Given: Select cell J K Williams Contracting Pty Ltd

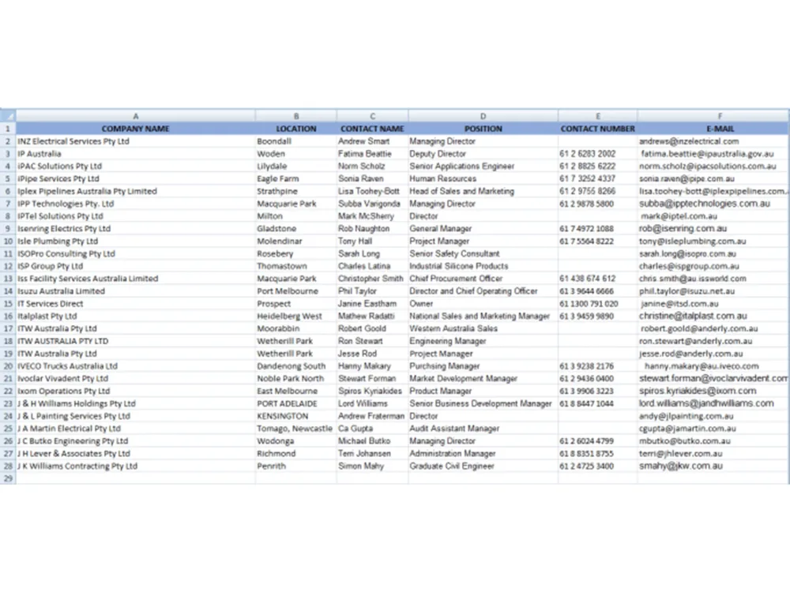Looking at the screenshot, I should (136, 466).
